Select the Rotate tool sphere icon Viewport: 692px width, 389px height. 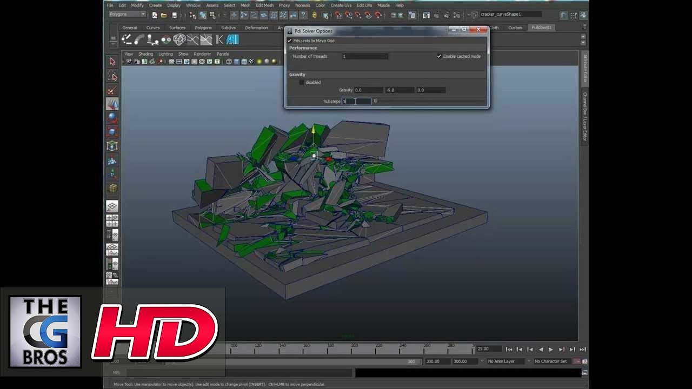coord(112,118)
